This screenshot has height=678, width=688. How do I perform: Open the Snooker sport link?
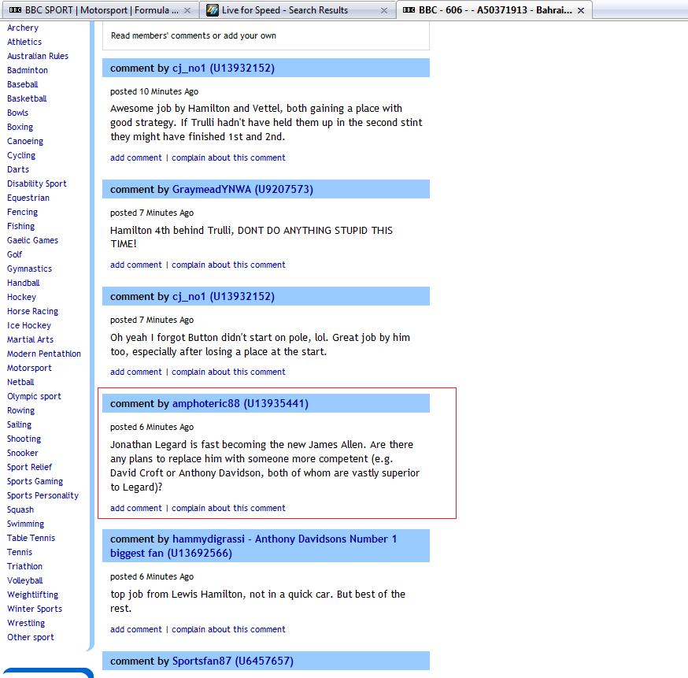pos(22,453)
